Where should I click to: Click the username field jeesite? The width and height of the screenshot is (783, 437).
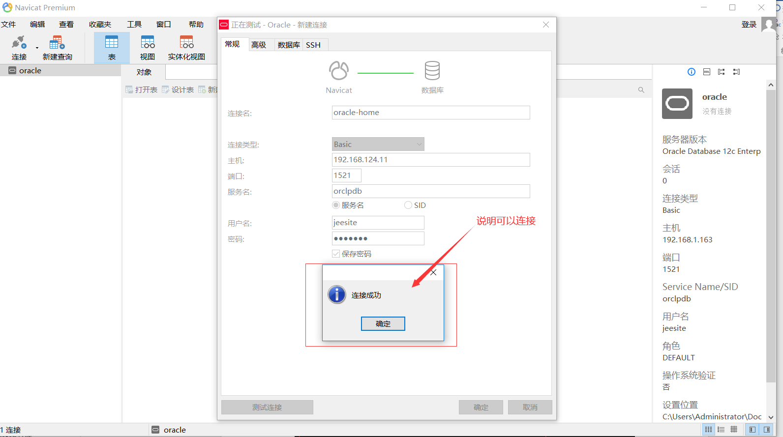point(378,223)
